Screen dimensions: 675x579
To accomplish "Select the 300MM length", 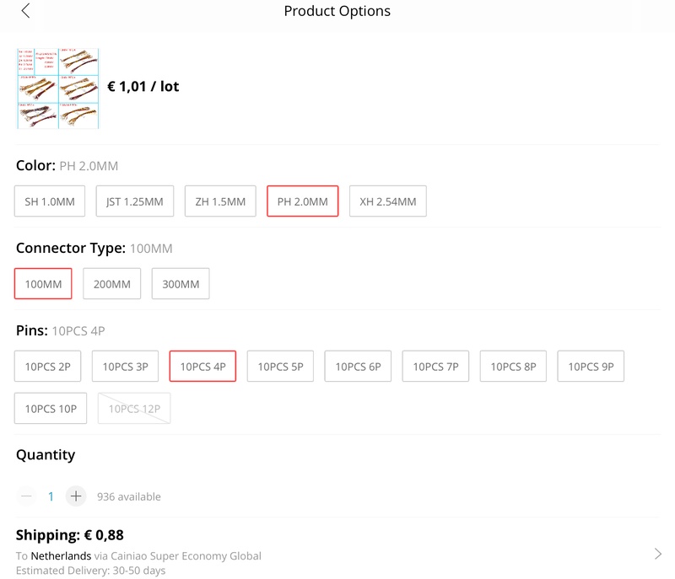I will (181, 284).
